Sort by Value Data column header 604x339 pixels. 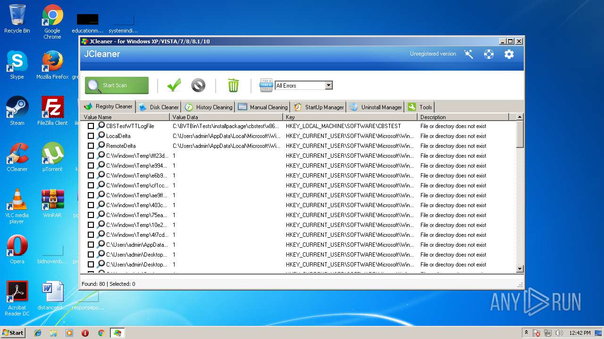tap(226, 117)
